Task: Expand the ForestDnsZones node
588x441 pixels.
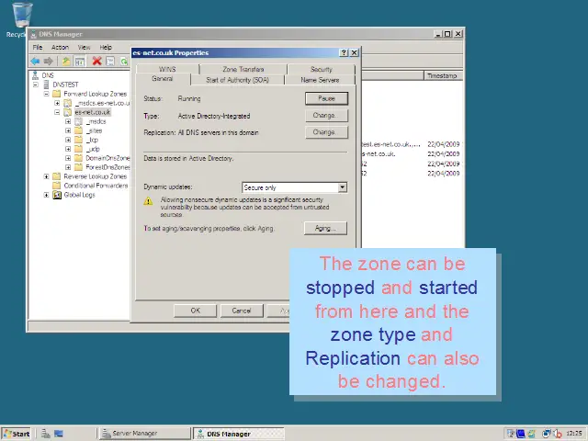Action: [x=68, y=167]
